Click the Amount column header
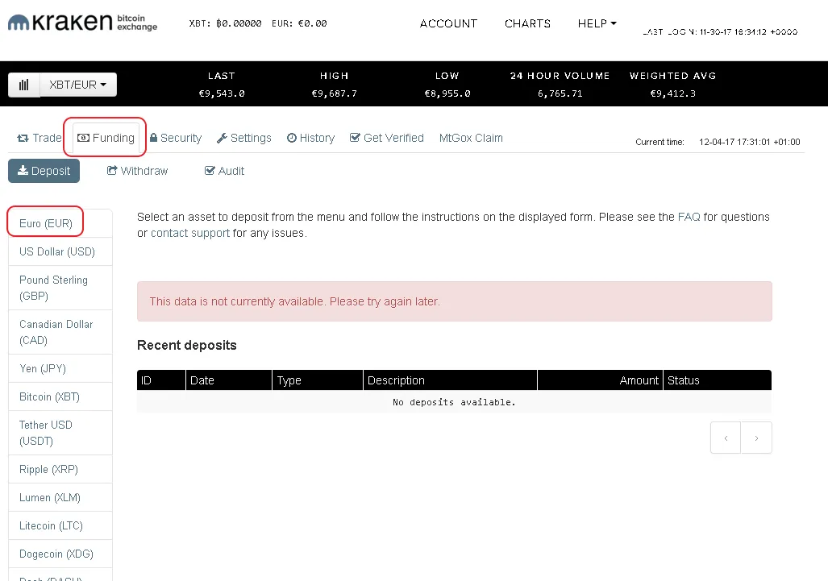 [x=600, y=380]
